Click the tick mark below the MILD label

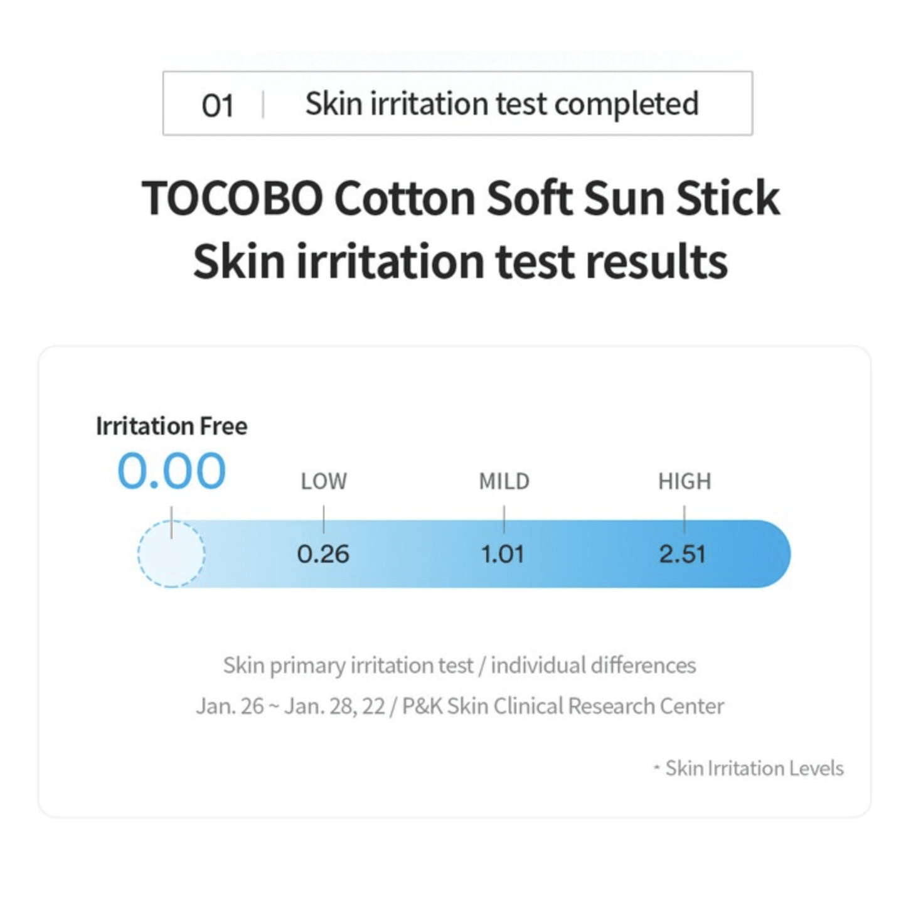[504, 520]
